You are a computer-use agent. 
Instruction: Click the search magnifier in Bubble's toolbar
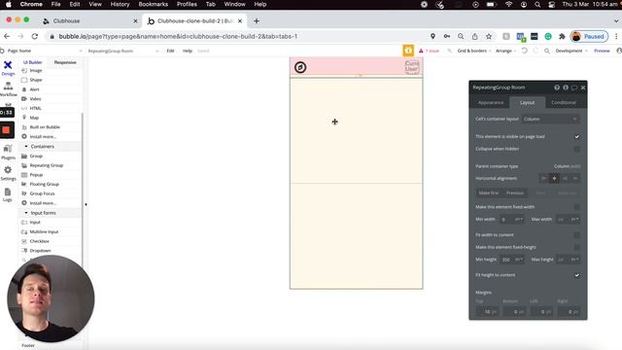point(547,51)
